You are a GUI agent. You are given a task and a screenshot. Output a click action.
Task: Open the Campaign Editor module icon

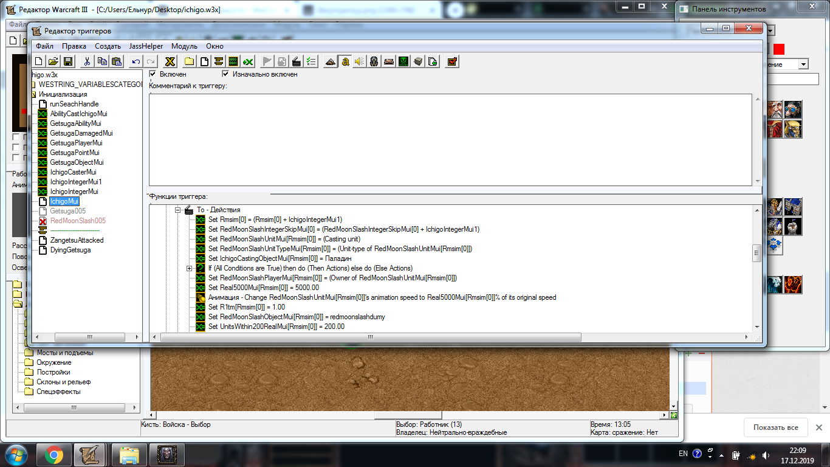pos(389,61)
